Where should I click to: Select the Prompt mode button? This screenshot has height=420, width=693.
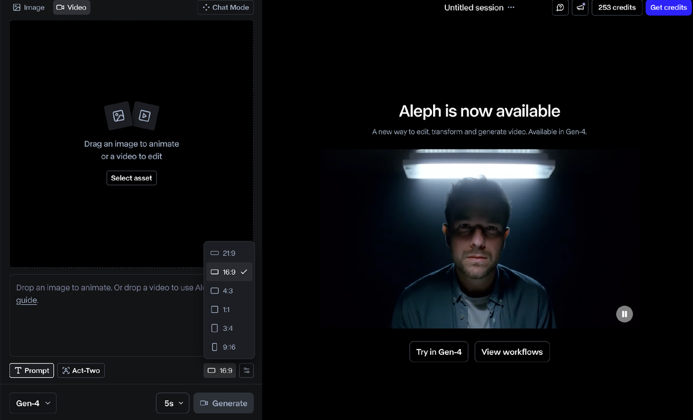[32, 370]
